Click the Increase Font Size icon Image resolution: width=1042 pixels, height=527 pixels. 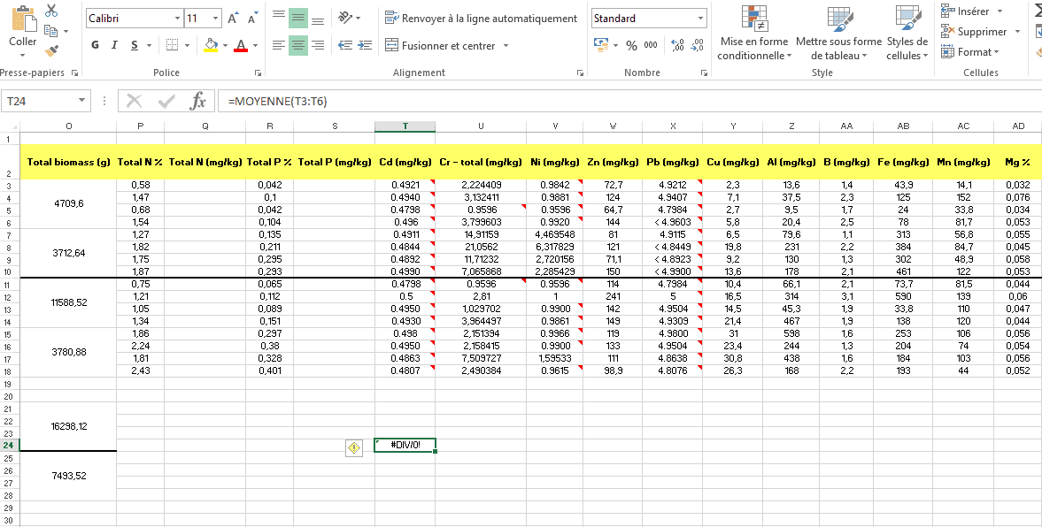[x=233, y=19]
